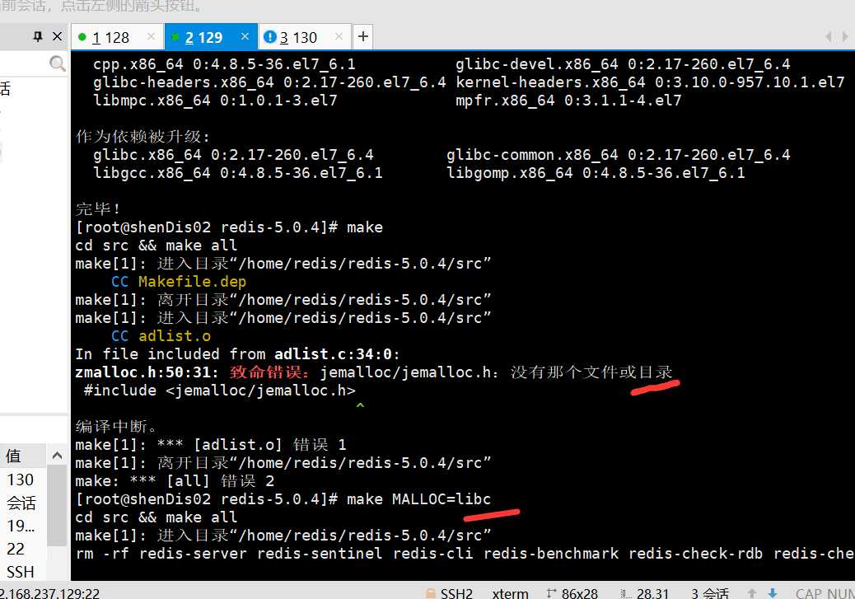Click the CC Makefile.dep line in terminal
The image size is (855, 599).
179,282
